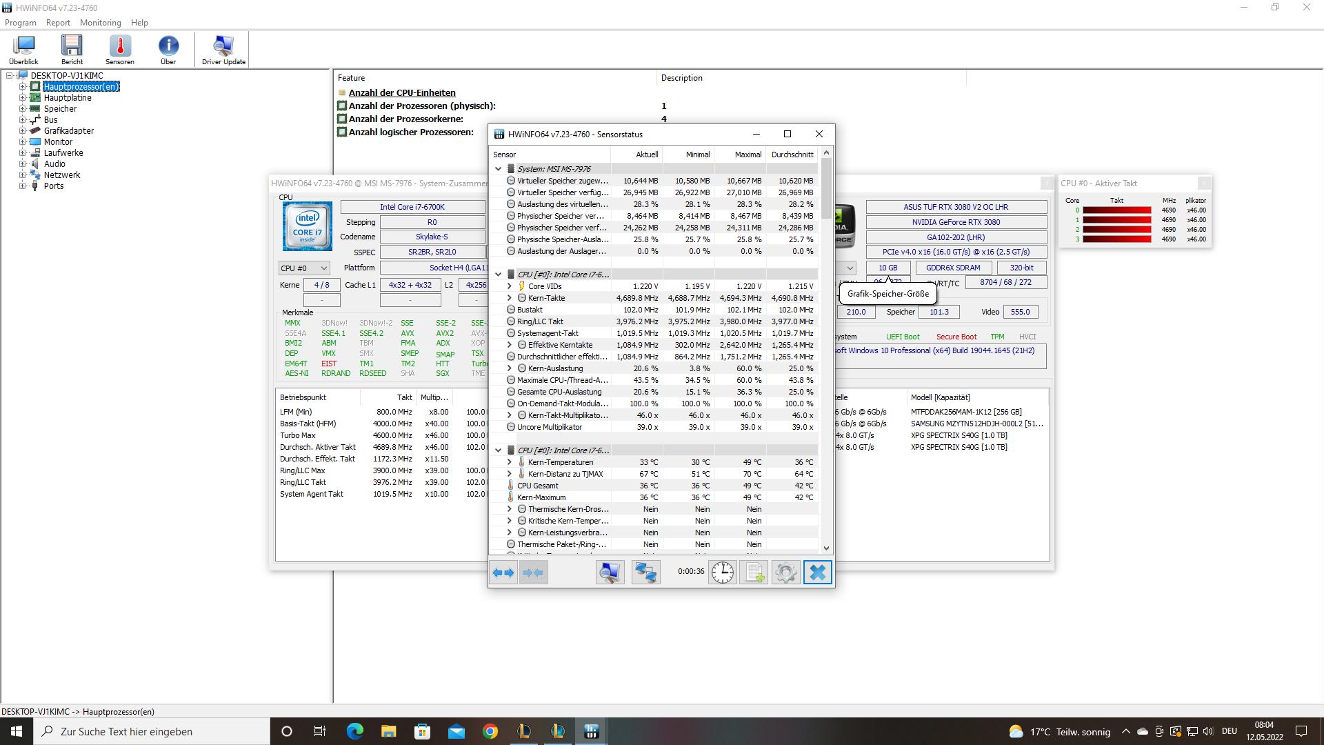This screenshot has height=745, width=1324.
Task: Open the Monitoring menu
Action: pos(100,23)
